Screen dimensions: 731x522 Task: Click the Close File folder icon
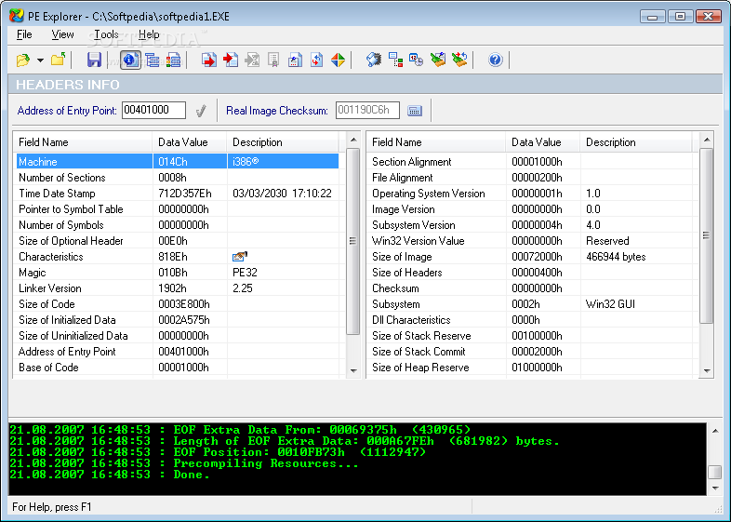59,60
